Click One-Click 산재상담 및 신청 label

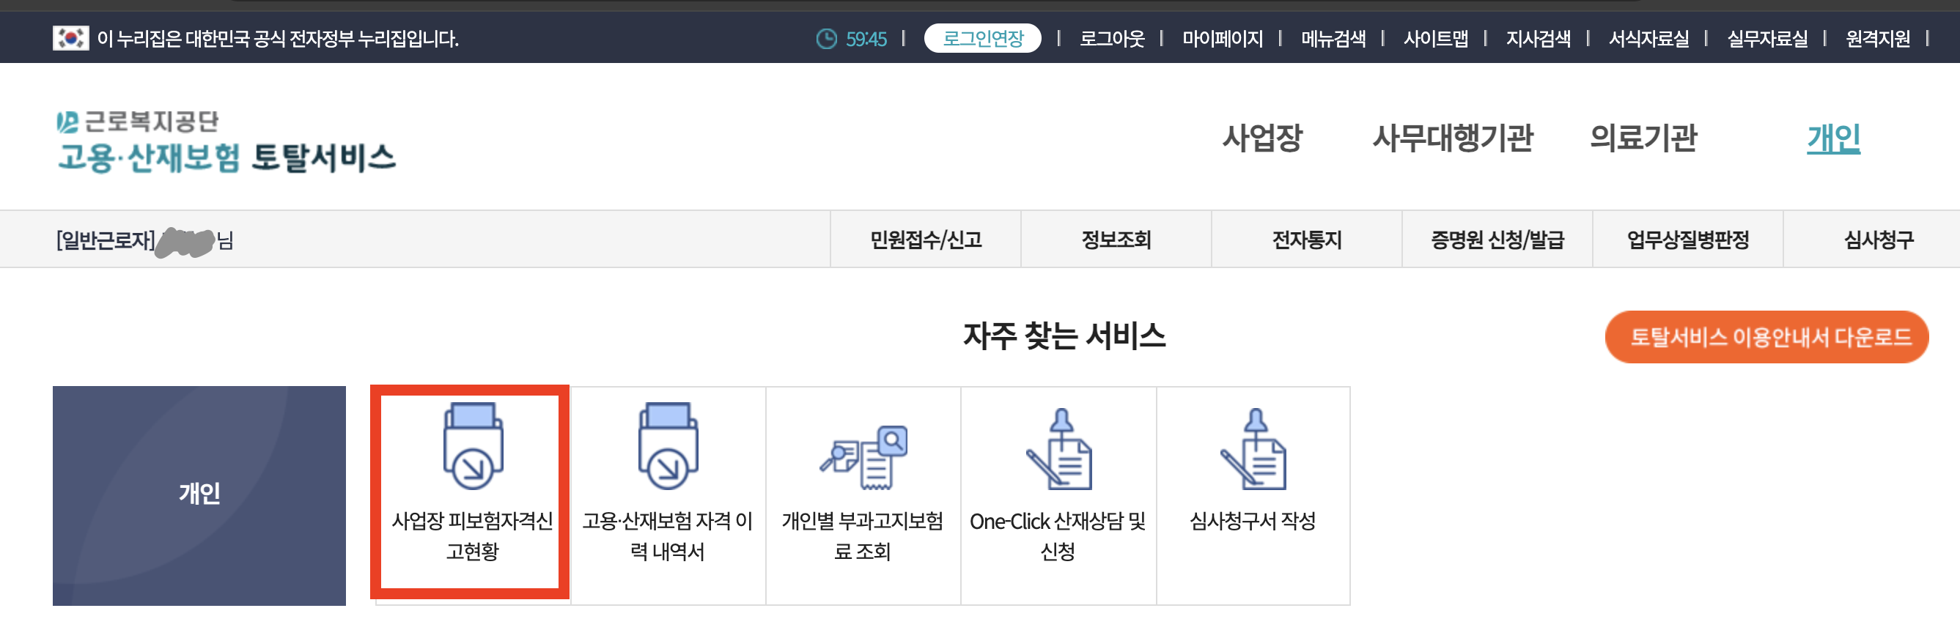1058,535
